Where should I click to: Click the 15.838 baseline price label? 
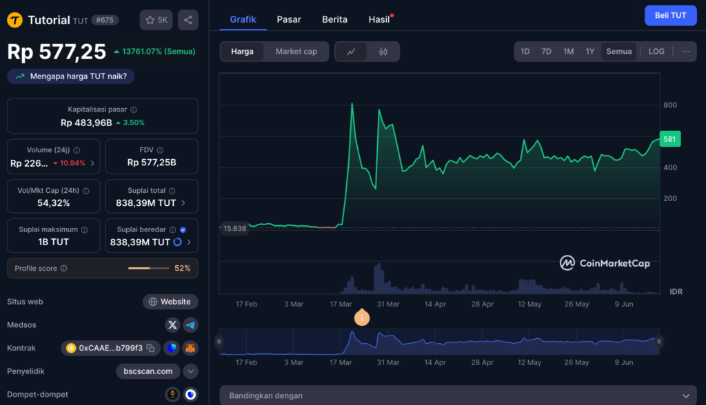[234, 228]
